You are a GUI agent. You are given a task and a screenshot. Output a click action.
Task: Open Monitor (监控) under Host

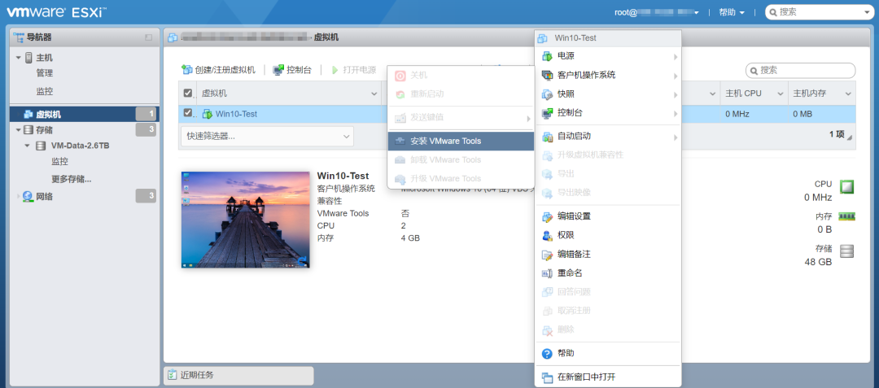pyautogui.click(x=45, y=91)
